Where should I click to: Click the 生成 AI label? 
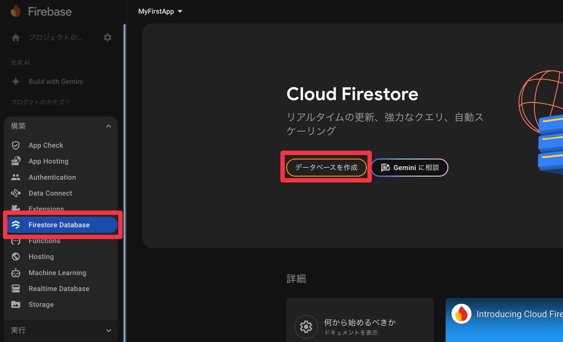[20, 62]
